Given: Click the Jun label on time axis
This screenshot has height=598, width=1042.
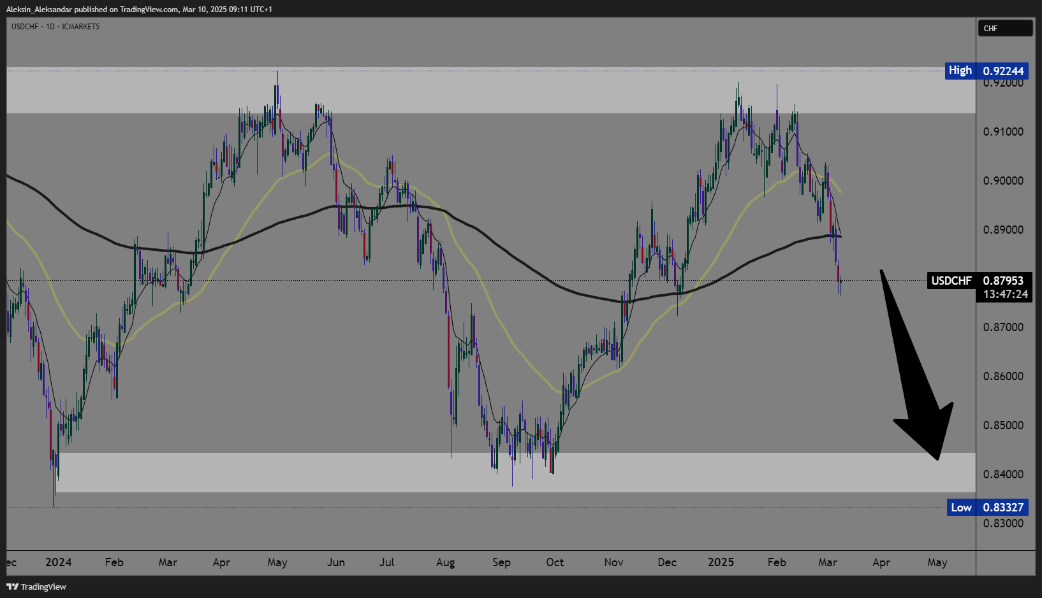Looking at the screenshot, I should coord(336,562).
